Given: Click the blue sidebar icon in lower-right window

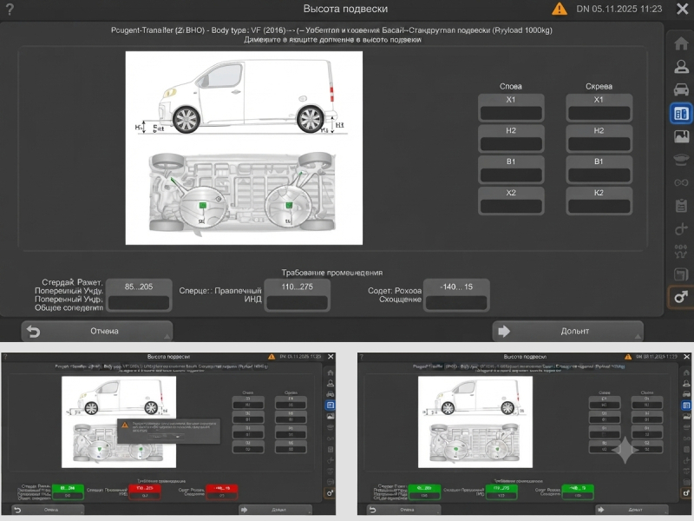Looking at the screenshot, I should (x=686, y=405).
